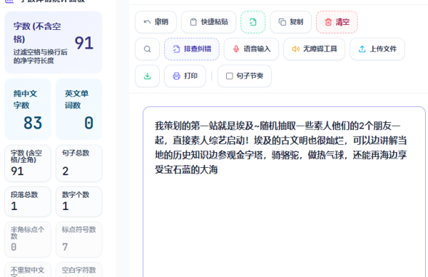
Task: Click the 标点符号数 card showing 7
Action: tap(79, 239)
